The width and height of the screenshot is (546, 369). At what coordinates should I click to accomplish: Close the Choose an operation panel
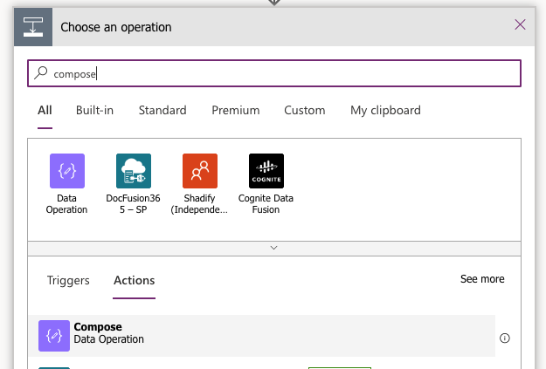click(520, 24)
